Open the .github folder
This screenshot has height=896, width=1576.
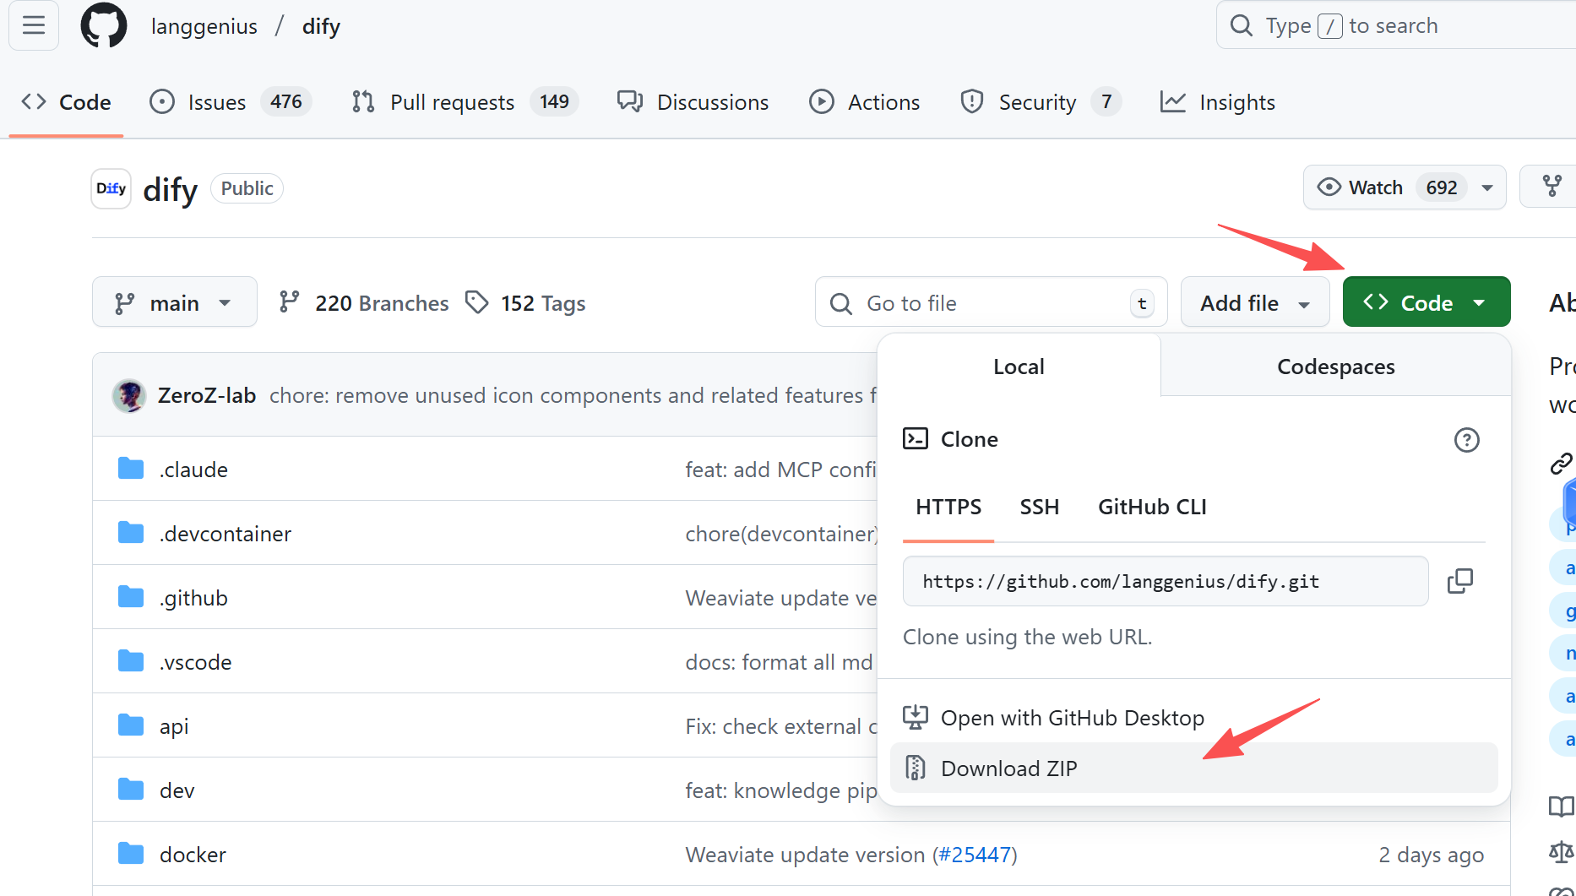click(193, 598)
